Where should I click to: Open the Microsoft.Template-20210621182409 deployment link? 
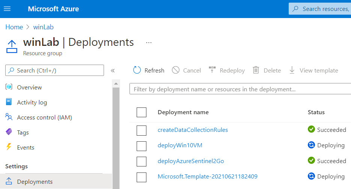click(208, 177)
